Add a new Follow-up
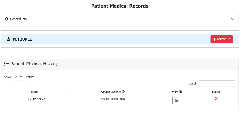This screenshot has width=241, height=114. 222,39
